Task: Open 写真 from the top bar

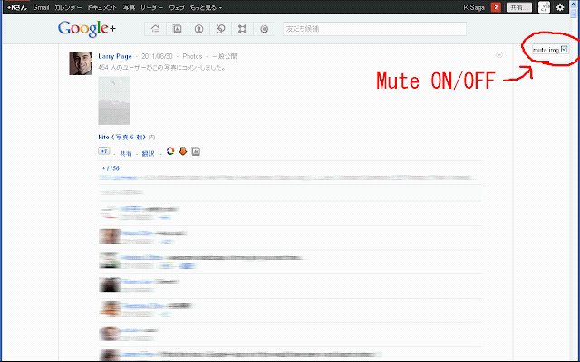Action: tap(129, 7)
